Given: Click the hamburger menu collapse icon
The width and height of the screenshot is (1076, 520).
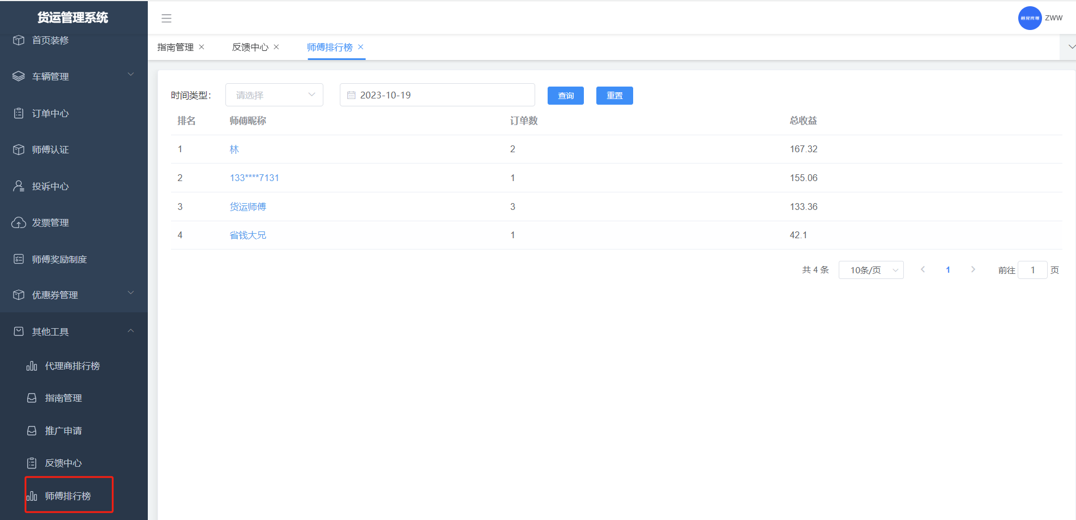Looking at the screenshot, I should (x=166, y=18).
